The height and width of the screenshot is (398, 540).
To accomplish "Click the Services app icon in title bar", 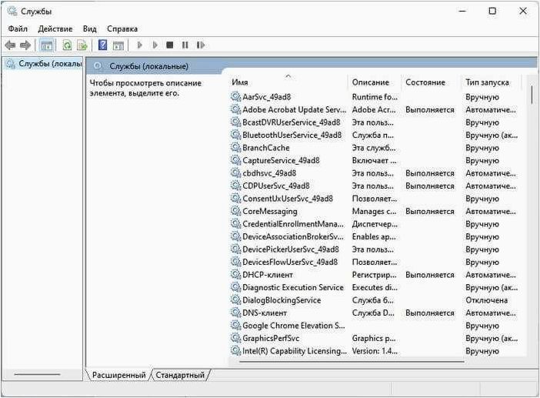I will click(x=12, y=12).
